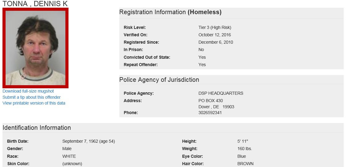View printable version of this data
The width and height of the screenshot is (348, 167).
[34, 103]
